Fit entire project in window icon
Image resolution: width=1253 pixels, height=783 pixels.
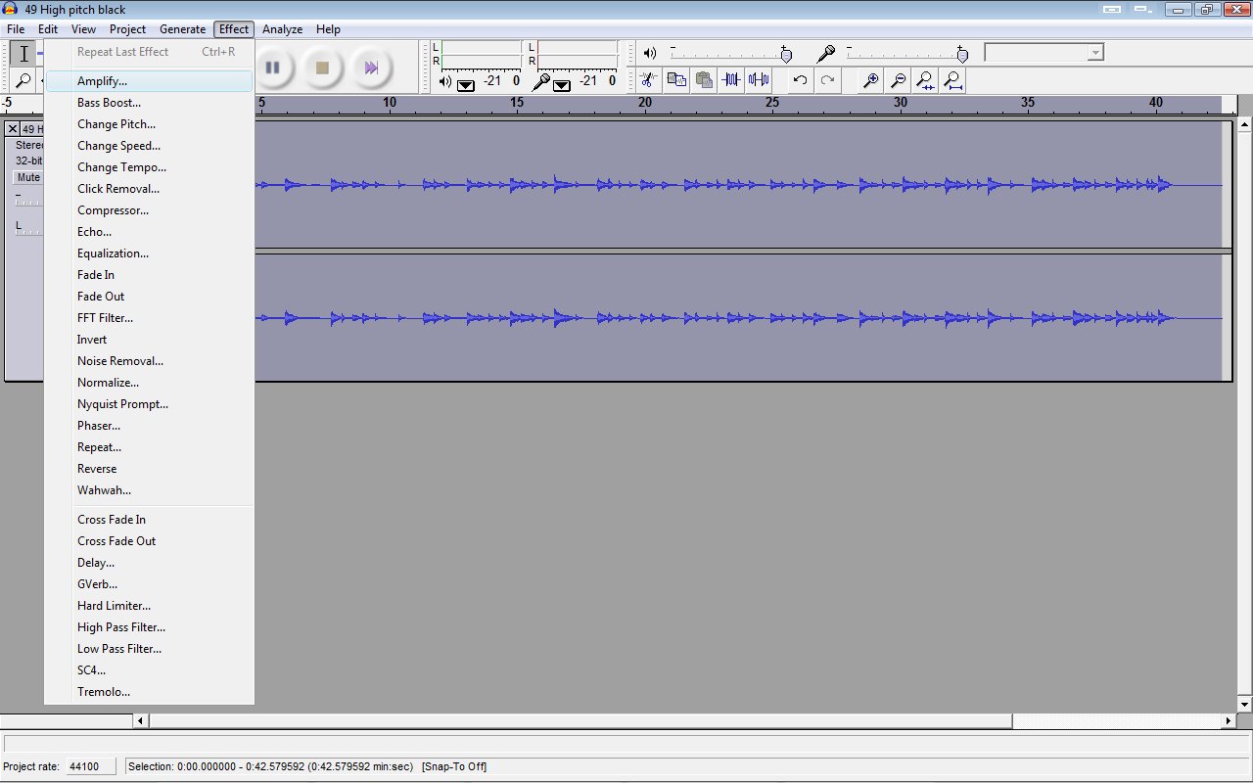(952, 80)
